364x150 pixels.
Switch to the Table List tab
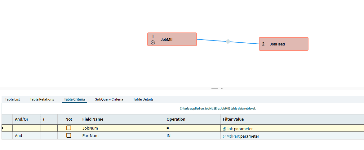coord(12,99)
